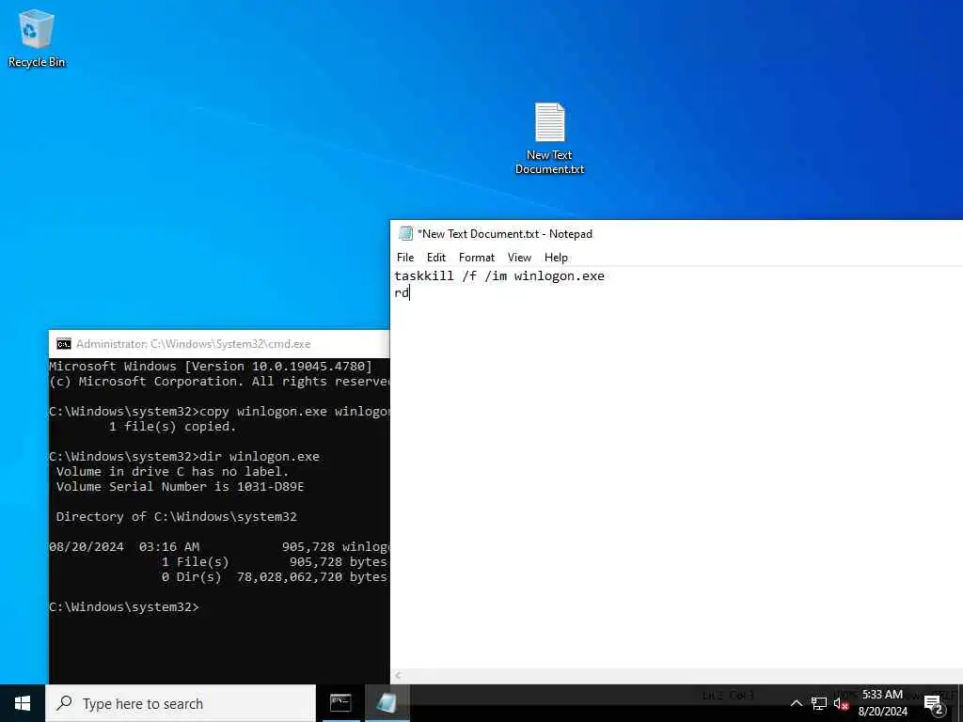Image resolution: width=963 pixels, height=722 pixels.
Task: Click 'Volume Serial Number is 1031-D89E' line
Action: [180, 487]
